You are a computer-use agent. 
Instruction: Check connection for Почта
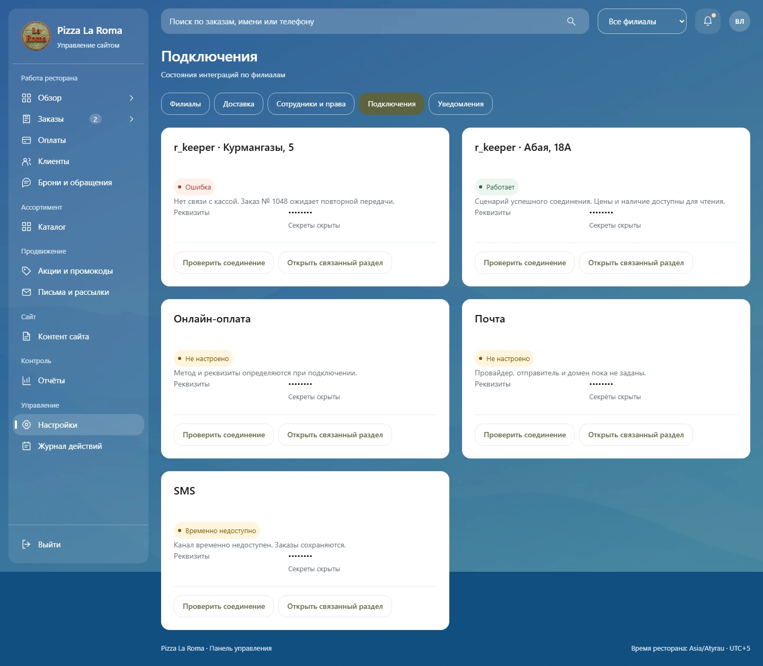click(x=525, y=435)
